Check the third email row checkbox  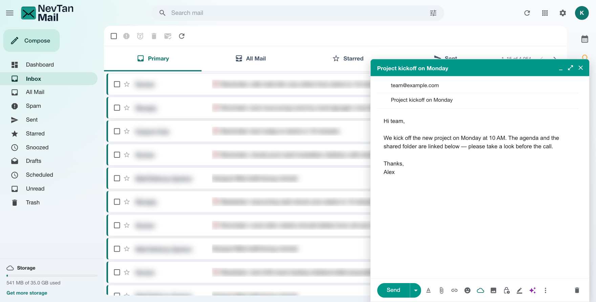(x=117, y=131)
